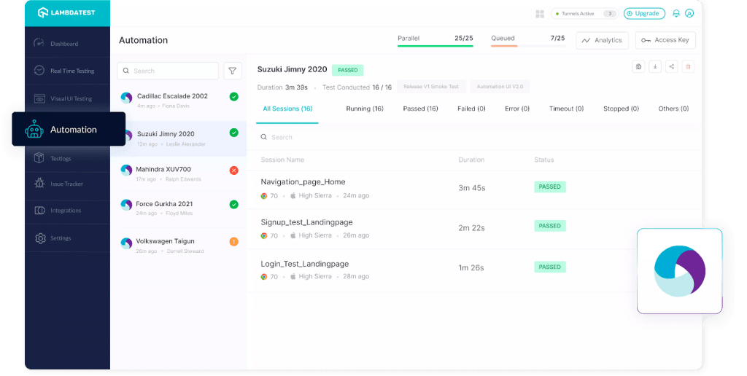Click Tunnels Active indicator
Image resolution: width=747 pixels, height=376 pixels.
click(x=584, y=14)
